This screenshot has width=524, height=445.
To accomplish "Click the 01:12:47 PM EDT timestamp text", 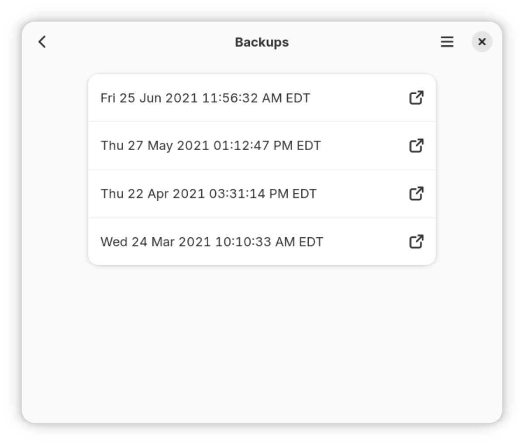I will [267, 146].
